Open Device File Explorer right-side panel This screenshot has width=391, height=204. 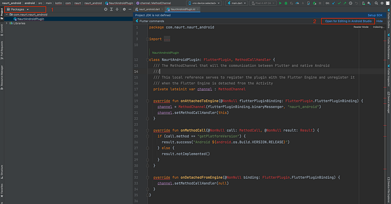click(x=389, y=190)
